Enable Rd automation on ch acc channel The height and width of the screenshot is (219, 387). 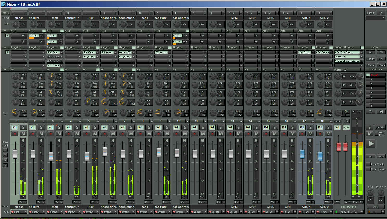(x=14, y=127)
